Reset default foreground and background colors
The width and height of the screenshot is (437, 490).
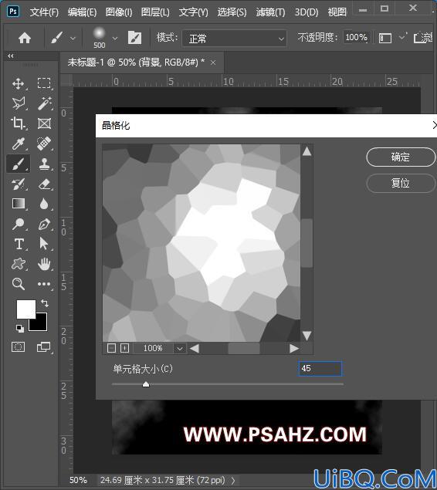tap(20, 328)
